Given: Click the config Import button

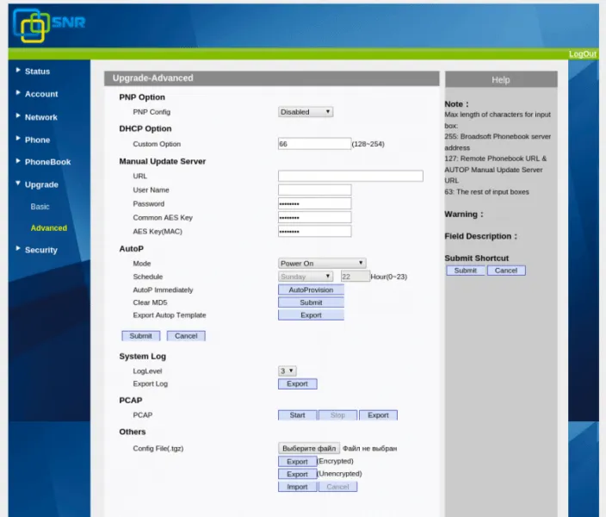Looking at the screenshot, I should click(297, 487).
